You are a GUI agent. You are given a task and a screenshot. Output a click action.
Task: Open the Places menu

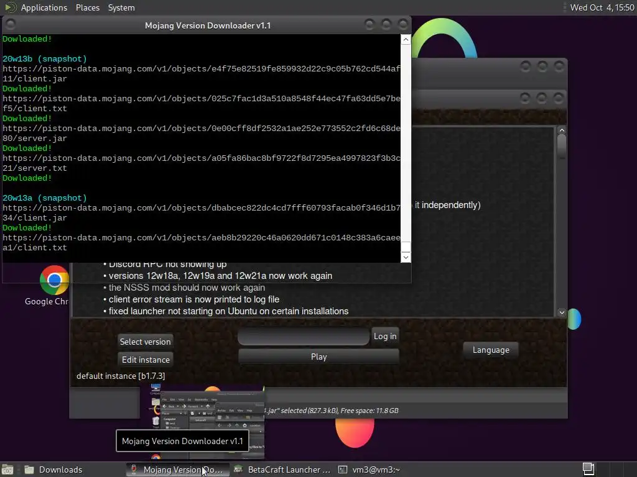(87, 7)
